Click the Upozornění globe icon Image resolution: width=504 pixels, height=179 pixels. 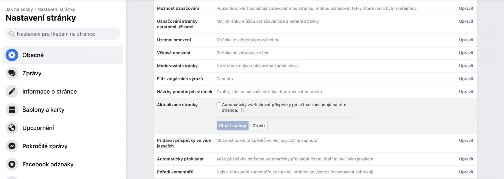pyautogui.click(x=12, y=128)
